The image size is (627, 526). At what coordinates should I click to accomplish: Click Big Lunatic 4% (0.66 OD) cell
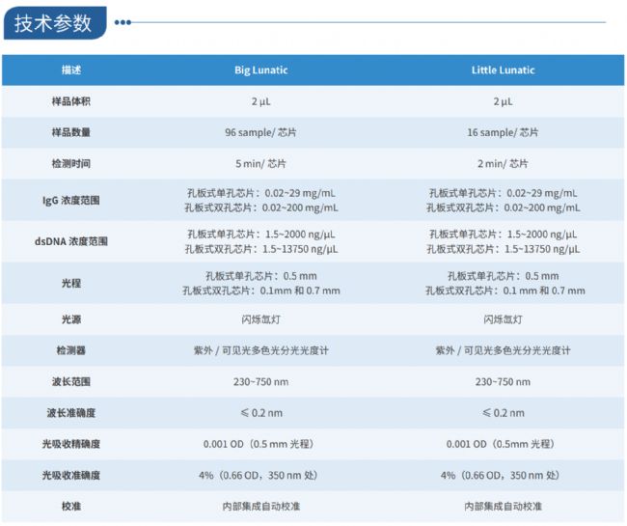(259, 475)
